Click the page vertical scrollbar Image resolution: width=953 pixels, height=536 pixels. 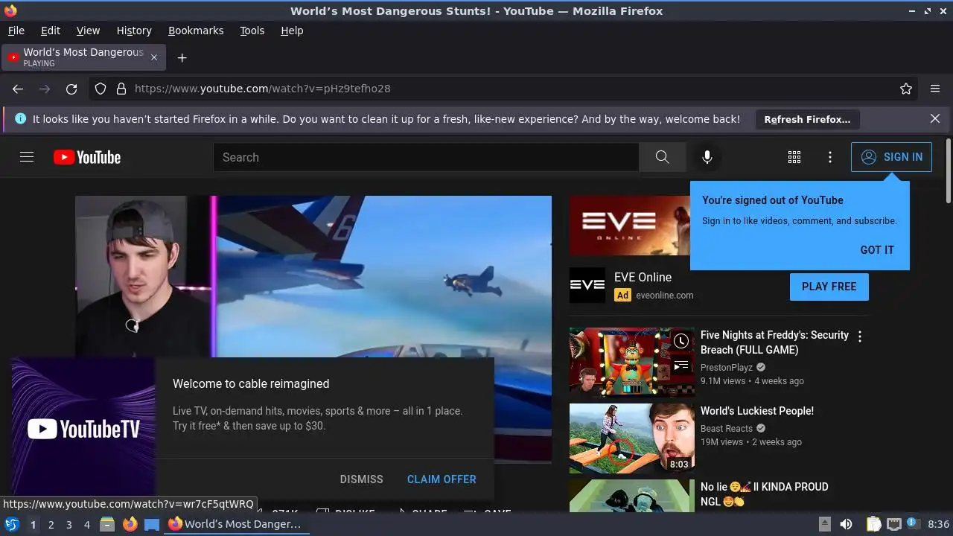(948, 170)
